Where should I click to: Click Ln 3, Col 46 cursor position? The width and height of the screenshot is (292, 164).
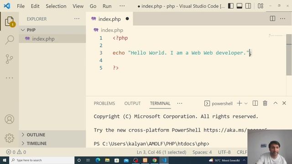point(162,152)
